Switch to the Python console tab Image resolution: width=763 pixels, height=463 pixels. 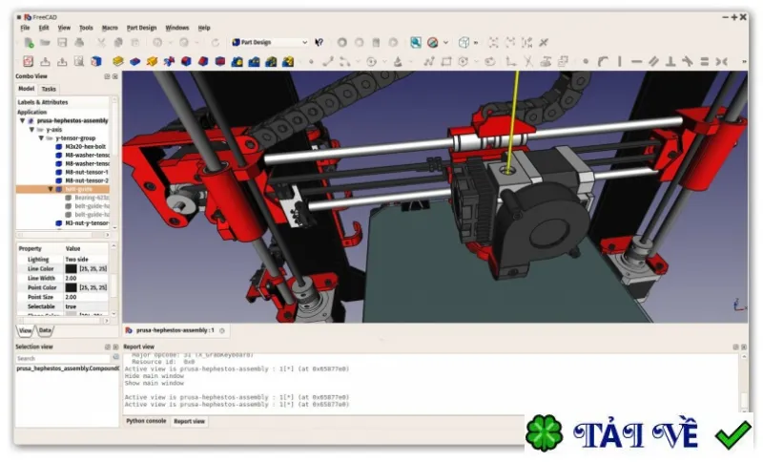coord(146,421)
